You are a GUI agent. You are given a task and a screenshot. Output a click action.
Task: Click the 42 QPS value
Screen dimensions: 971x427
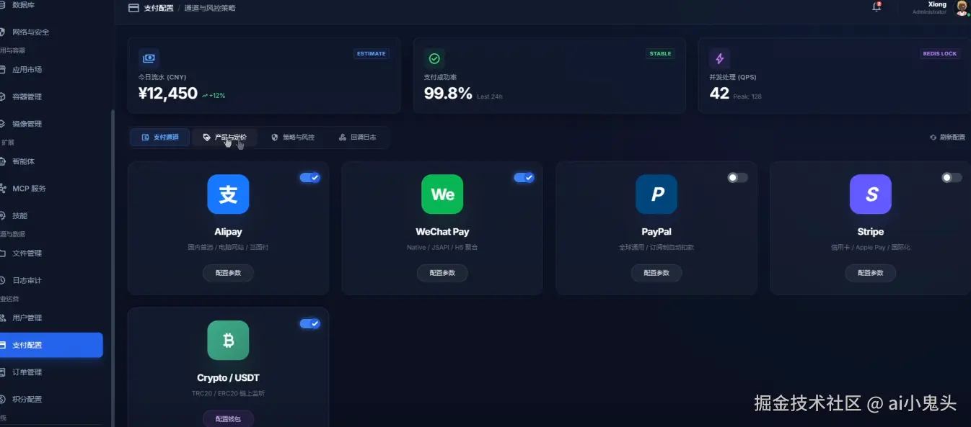coord(719,94)
